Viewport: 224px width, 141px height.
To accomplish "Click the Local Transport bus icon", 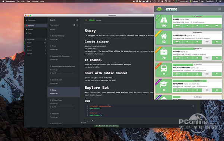I will pos(164,68).
